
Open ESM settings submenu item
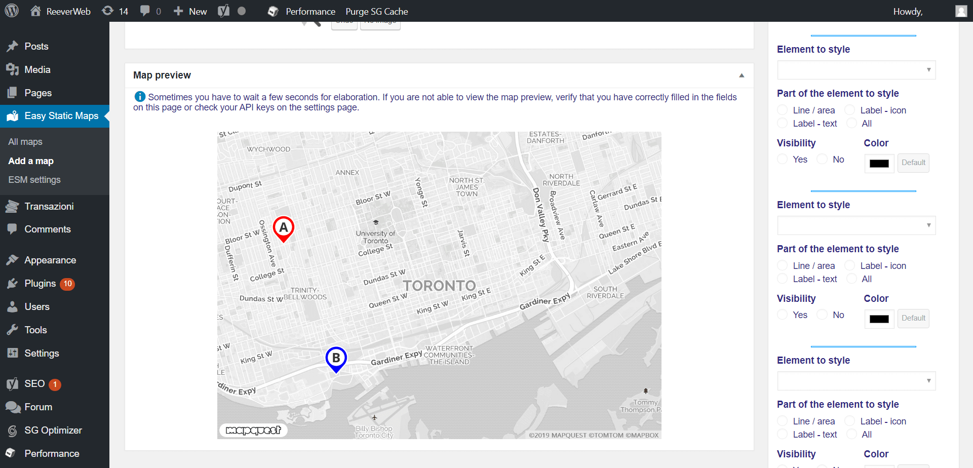click(34, 180)
